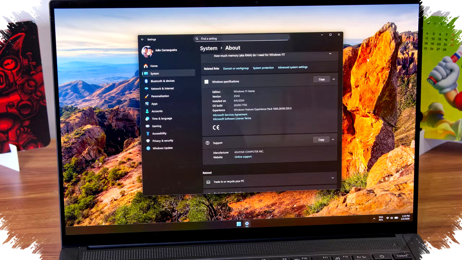This screenshot has height=260, width=462.
Task: Collapse the Support section
Action: coord(333,140)
